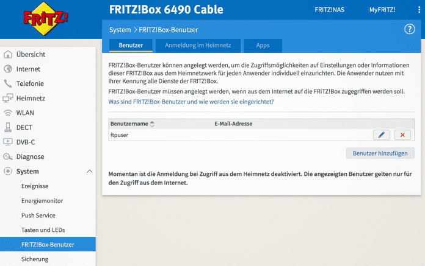The height and width of the screenshot is (266, 425).
Task: Open FRITZ!NAS in header
Action: click(x=330, y=10)
